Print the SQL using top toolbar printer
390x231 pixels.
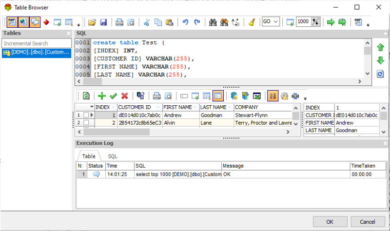point(119,22)
